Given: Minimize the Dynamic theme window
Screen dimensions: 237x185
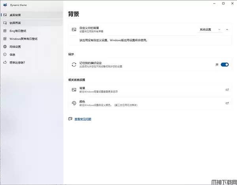Looking at the screenshot, I should 214,3.
